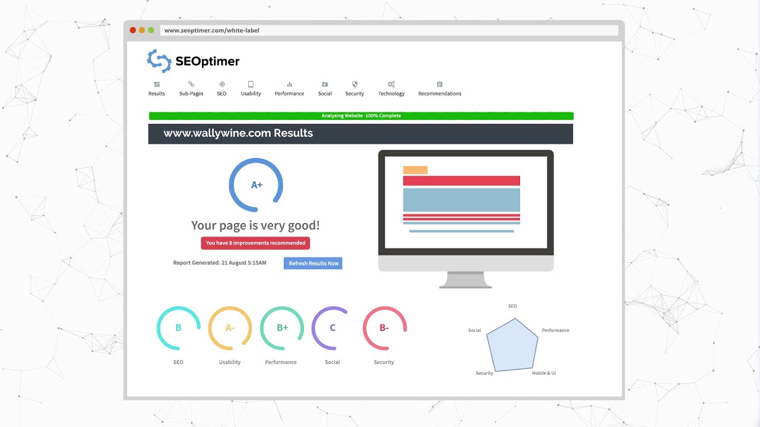The width and height of the screenshot is (760, 427).
Task: Click the 8 improvements recommended badge
Action: (255, 243)
